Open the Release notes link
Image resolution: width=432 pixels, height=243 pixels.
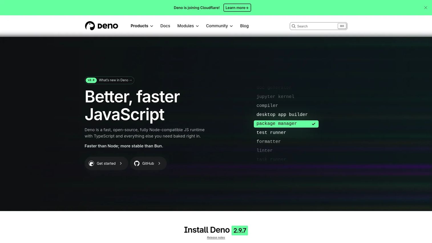point(216,238)
